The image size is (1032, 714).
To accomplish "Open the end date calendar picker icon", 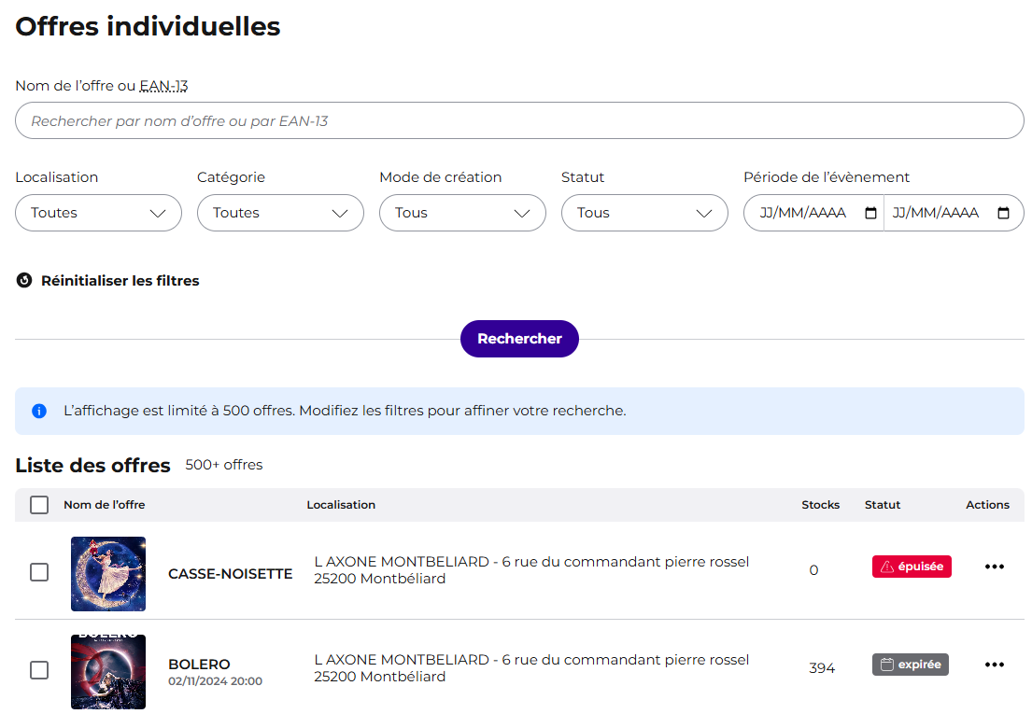I will tap(1003, 213).
